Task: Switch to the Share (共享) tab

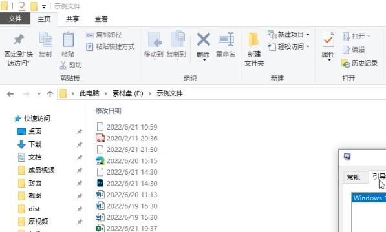Action: pyautogui.click(x=72, y=19)
